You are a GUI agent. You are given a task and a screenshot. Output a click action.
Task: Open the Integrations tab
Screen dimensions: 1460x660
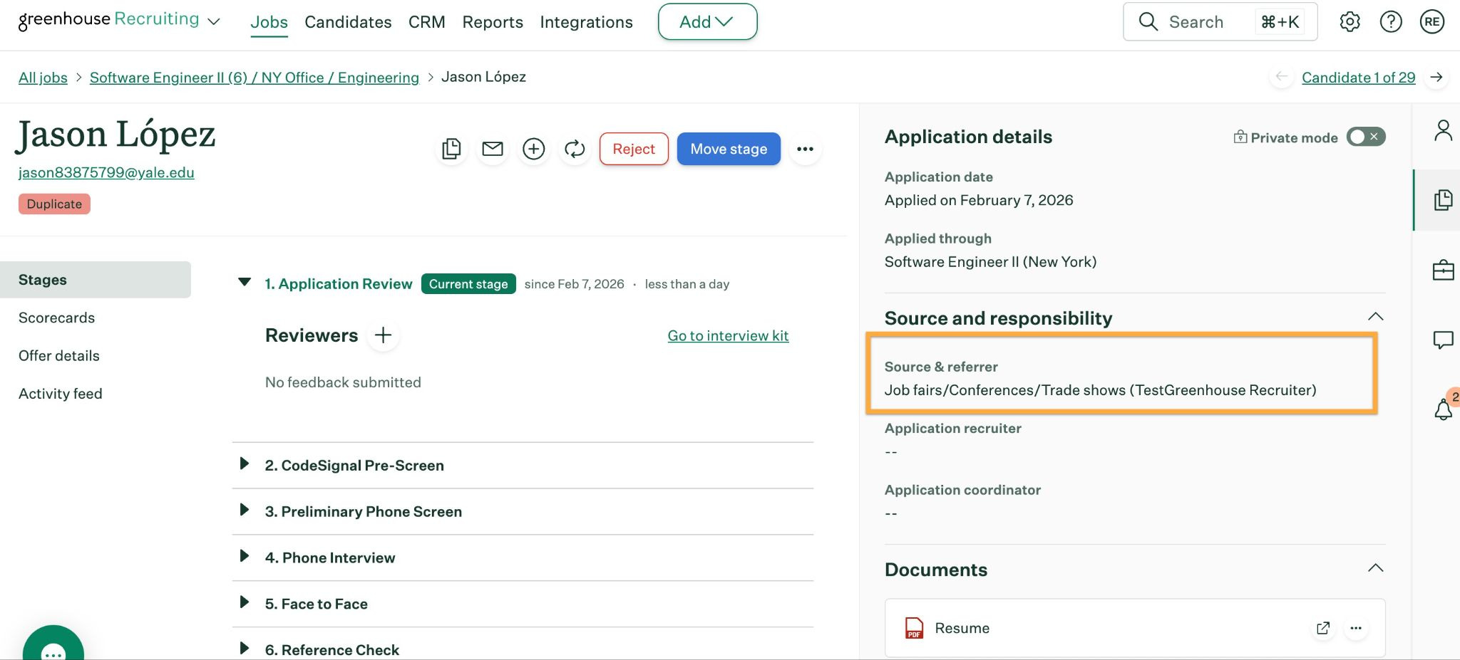point(586,22)
